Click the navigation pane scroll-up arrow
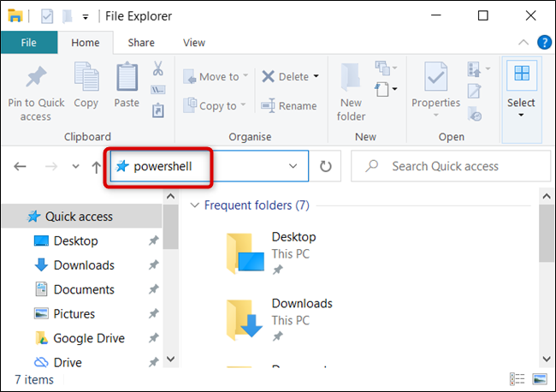The width and height of the screenshot is (556, 392). (x=170, y=196)
